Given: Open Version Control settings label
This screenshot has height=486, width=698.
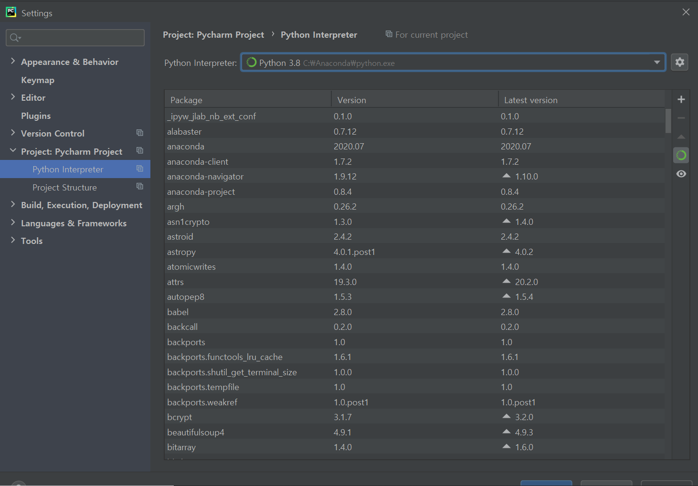Looking at the screenshot, I should 53,134.
